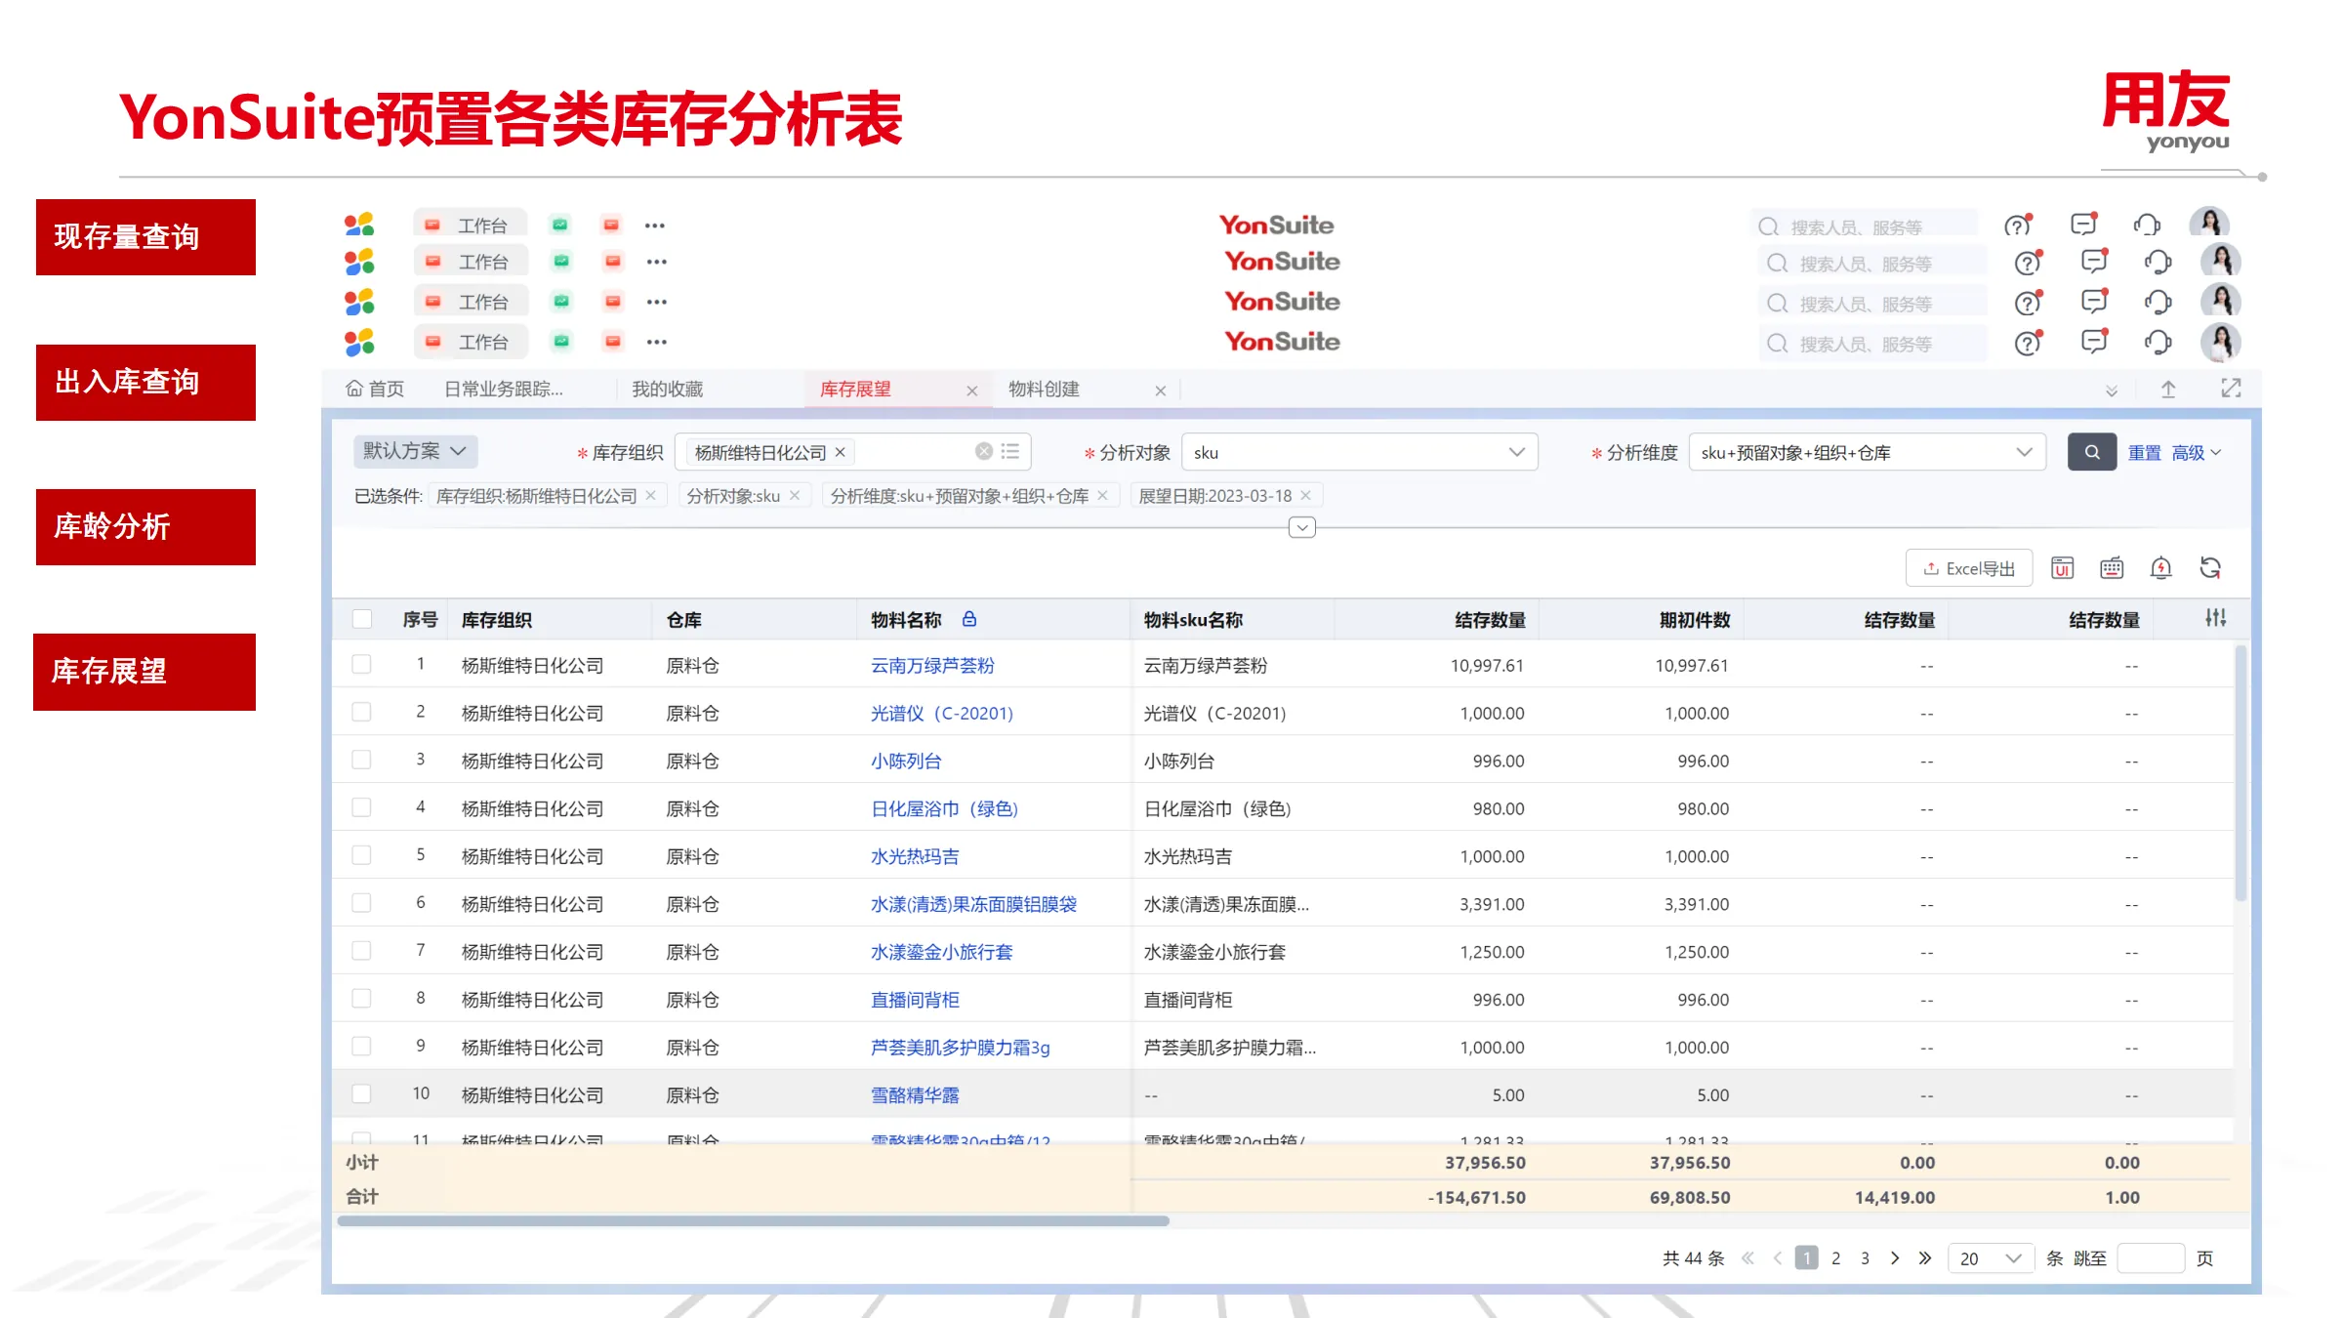The width and height of the screenshot is (2343, 1318).
Task: Expand the 高级 options
Action: pyautogui.click(x=2197, y=452)
